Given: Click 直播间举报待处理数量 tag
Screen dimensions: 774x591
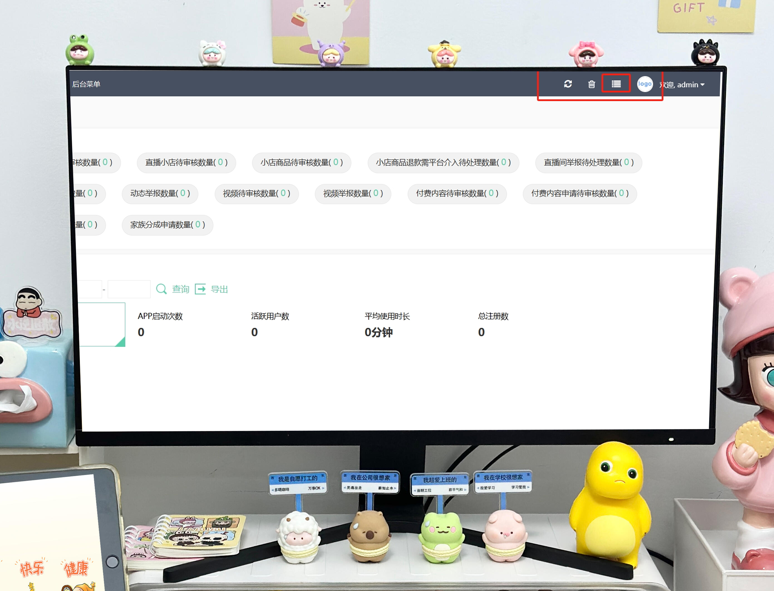Looking at the screenshot, I should point(588,162).
